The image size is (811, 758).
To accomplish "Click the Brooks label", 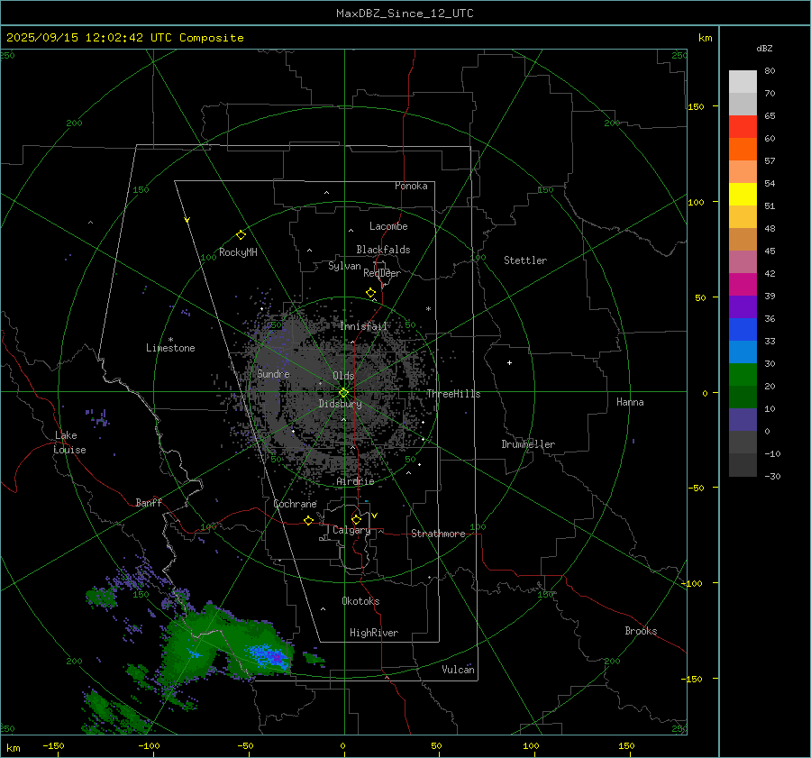I will click(641, 631).
